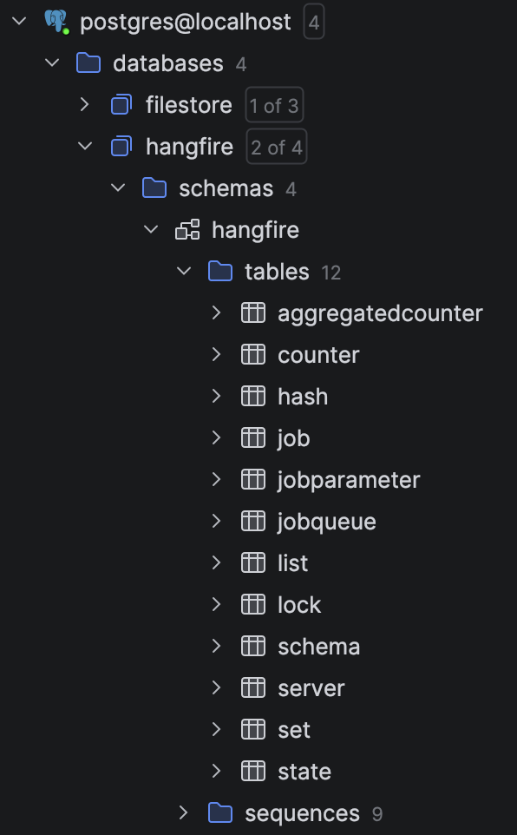Click the job table icon

[x=252, y=437]
